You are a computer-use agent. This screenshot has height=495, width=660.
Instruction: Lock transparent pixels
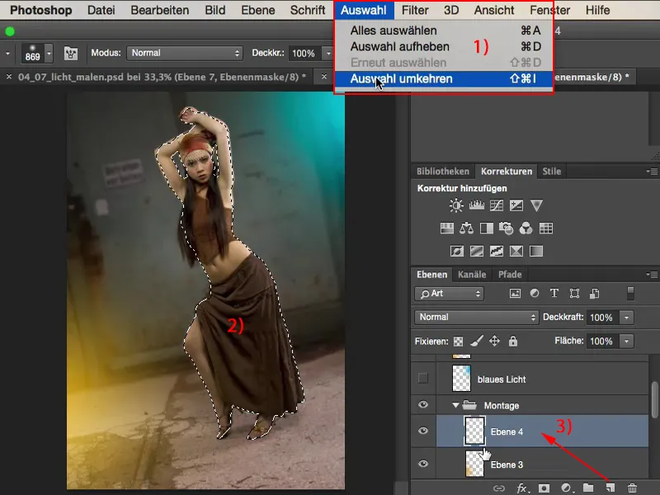click(x=458, y=342)
